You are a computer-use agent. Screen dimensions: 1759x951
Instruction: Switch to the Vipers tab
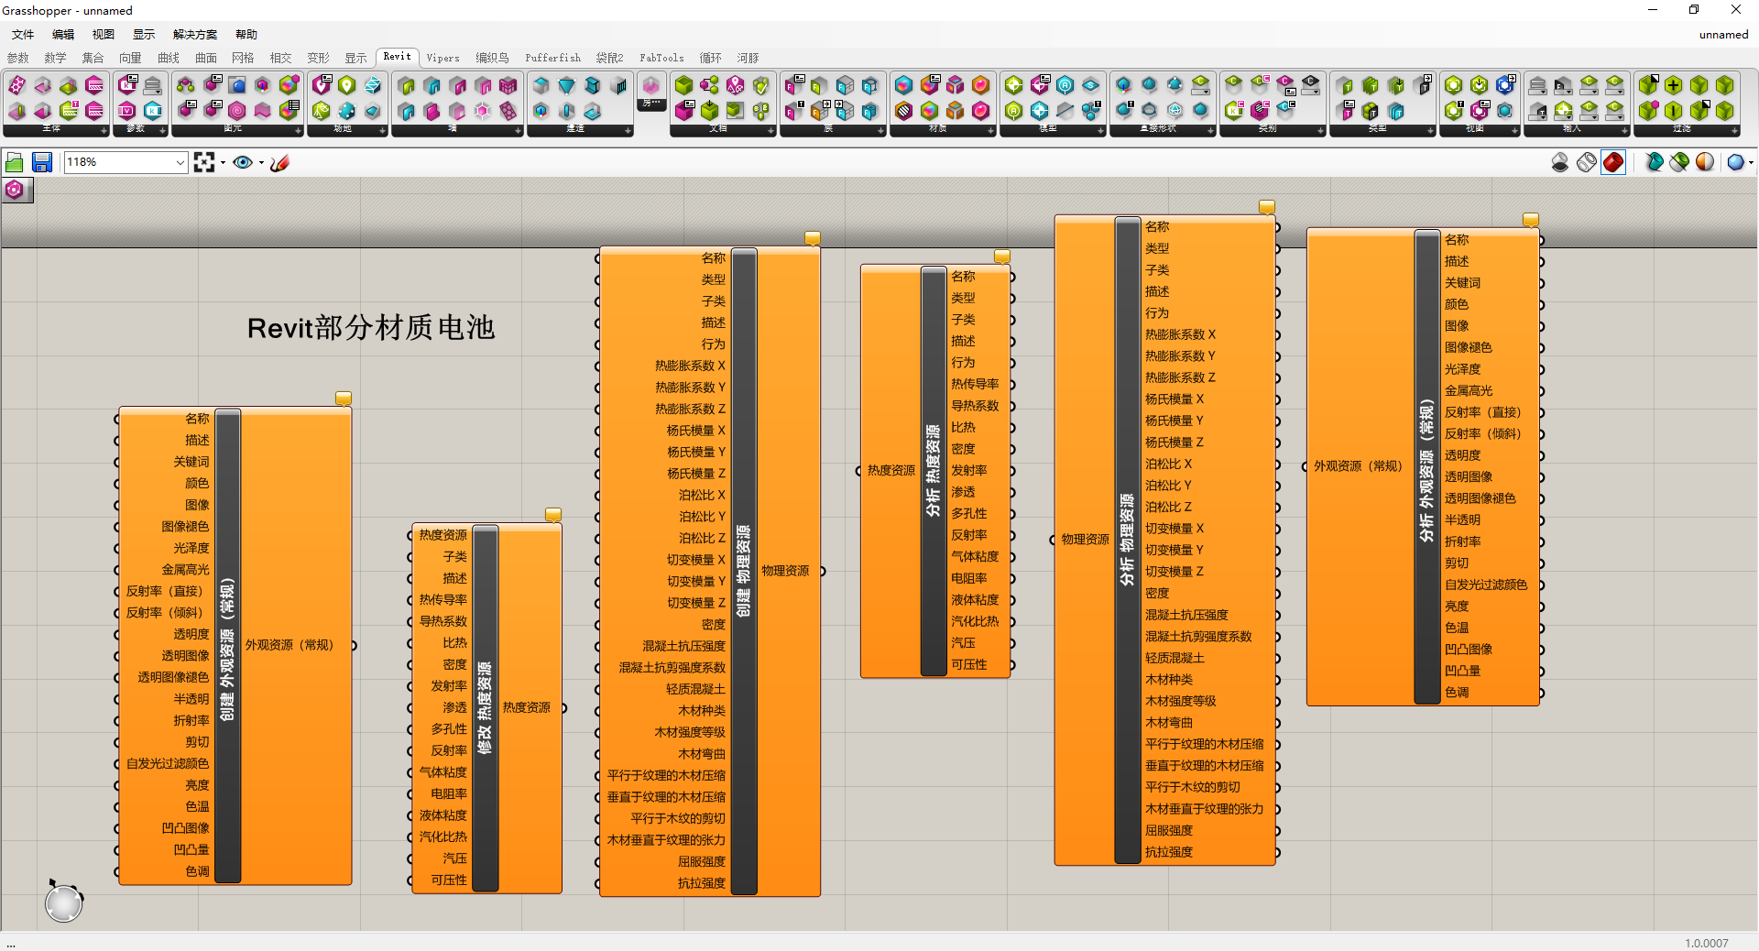[443, 58]
